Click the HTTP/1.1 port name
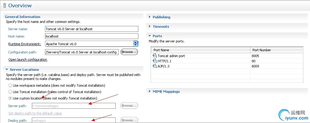310x123 pixels. [165, 61]
